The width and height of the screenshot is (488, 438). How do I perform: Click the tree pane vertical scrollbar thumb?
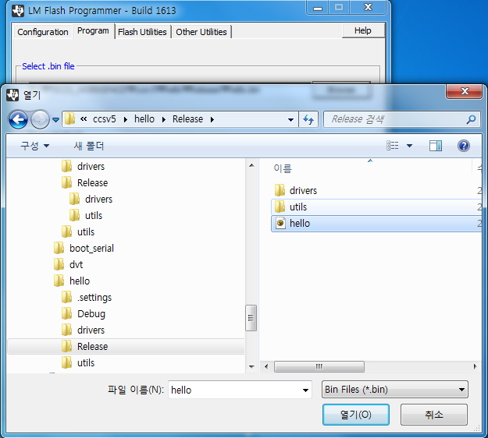pyautogui.click(x=251, y=318)
